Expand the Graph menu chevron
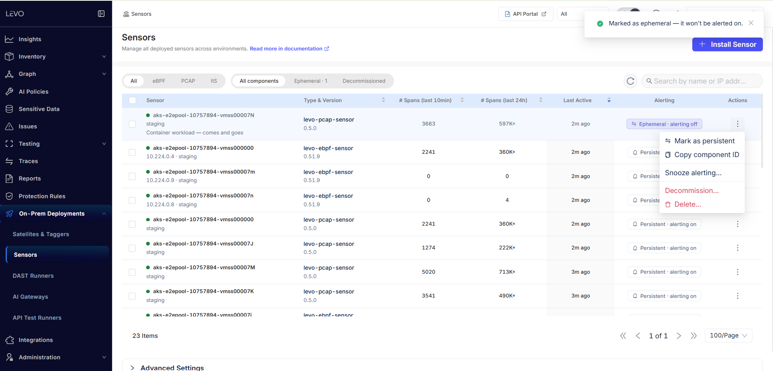This screenshot has height=371, width=773. [x=104, y=74]
